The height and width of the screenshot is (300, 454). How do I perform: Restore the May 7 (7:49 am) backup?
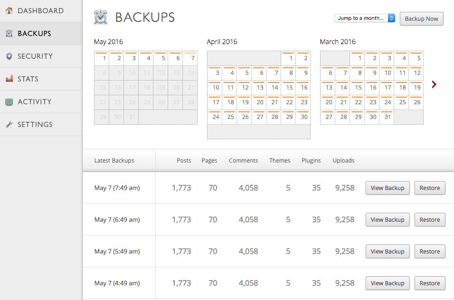click(x=429, y=188)
